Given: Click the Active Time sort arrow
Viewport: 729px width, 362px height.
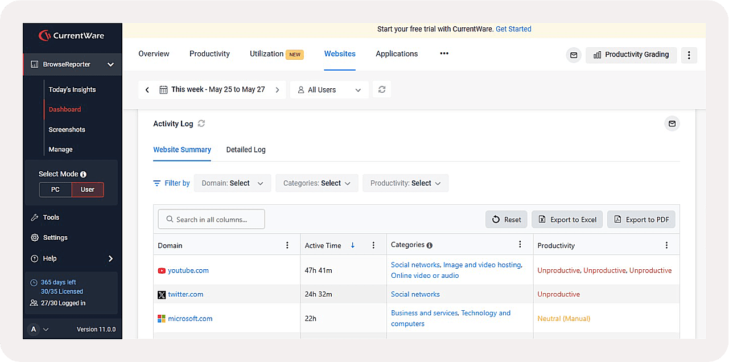Looking at the screenshot, I should pos(353,245).
